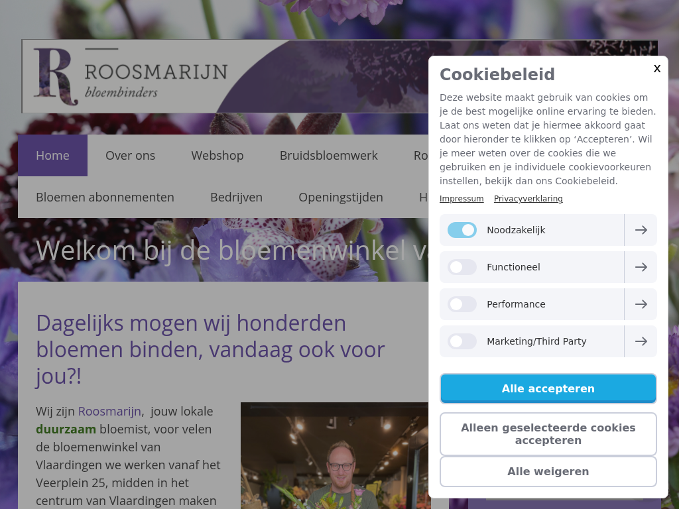
Task: Open the Webshop menu item
Action: tap(217, 155)
